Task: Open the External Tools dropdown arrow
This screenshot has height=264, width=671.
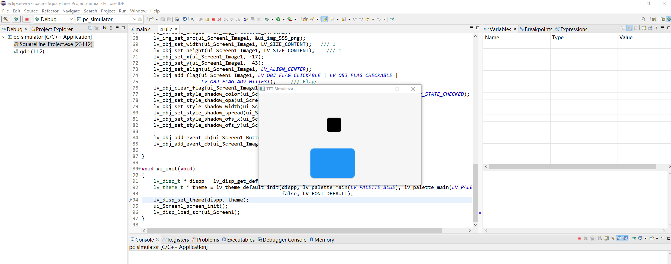Action: click(295, 19)
